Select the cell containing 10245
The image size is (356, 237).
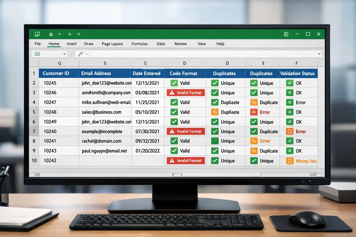pyautogui.click(x=59, y=83)
